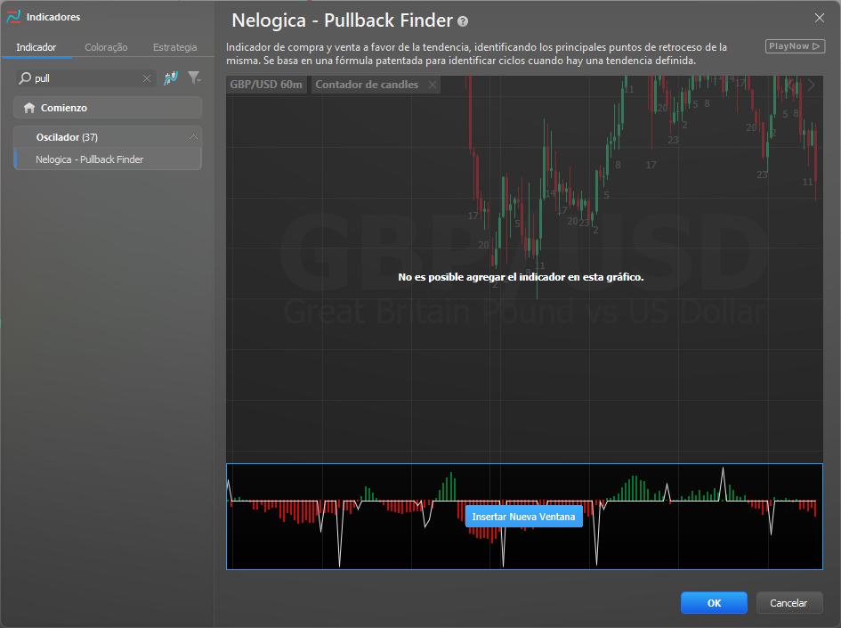This screenshot has width=841, height=628.
Task: Click the Contador de candles label
Action: (x=367, y=85)
